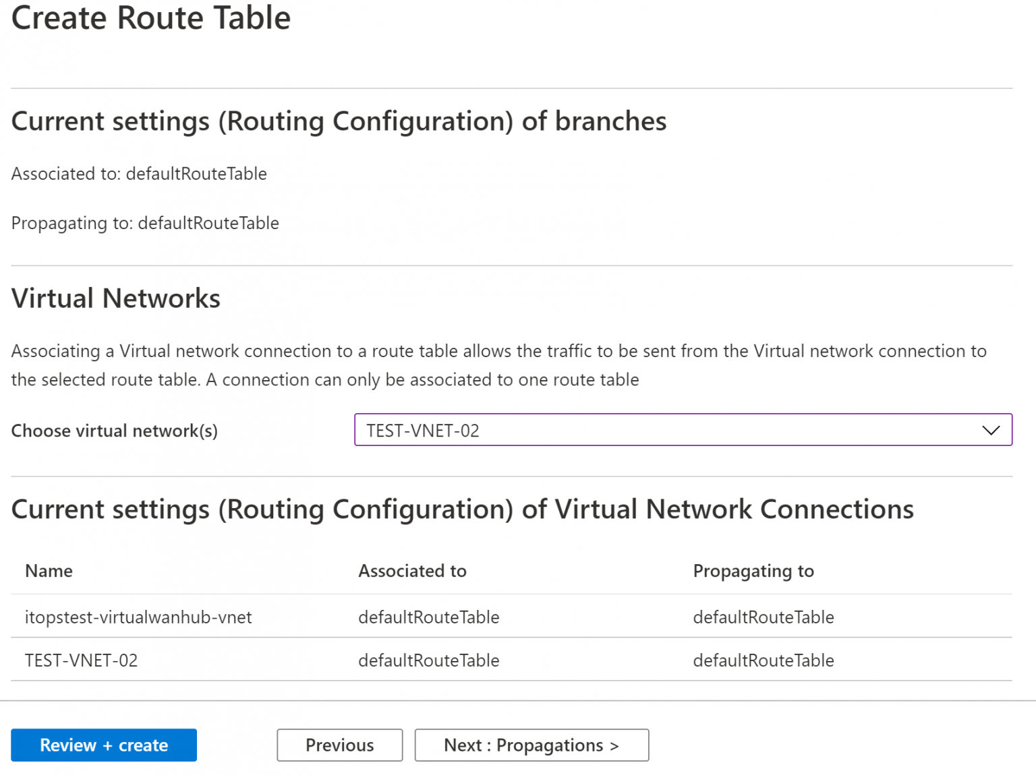The width and height of the screenshot is (1036, 775).
Task: Click the Associated to column header
Action: point(412,571)
